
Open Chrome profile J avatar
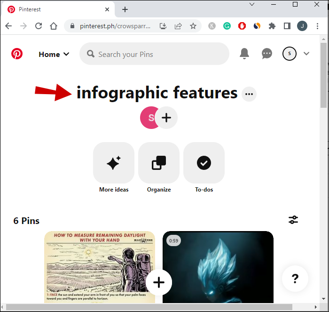(302, 26)
